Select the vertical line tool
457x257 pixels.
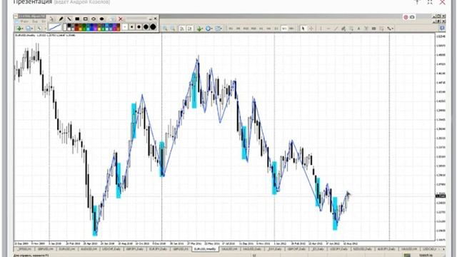[321, 29]
